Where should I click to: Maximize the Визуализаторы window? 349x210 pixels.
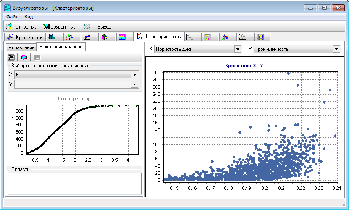click(x=324, y=8)
